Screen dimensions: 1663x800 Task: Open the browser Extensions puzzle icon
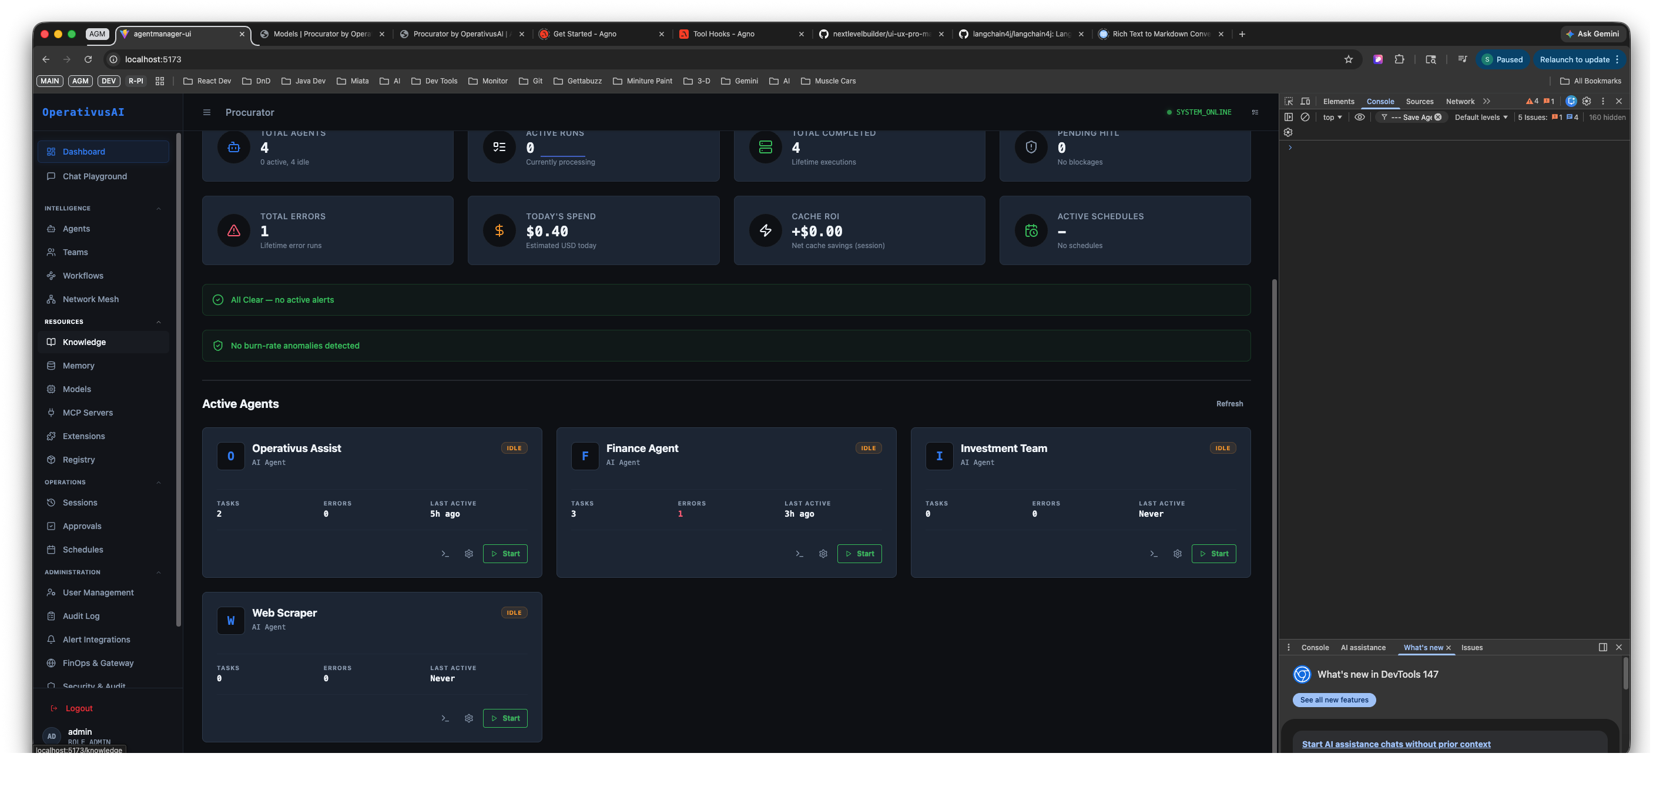pos(1400,59)
